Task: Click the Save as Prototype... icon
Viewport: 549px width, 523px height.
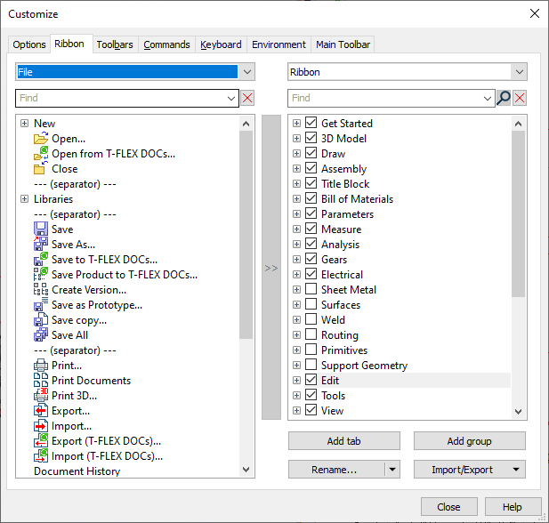Action: 41,305
